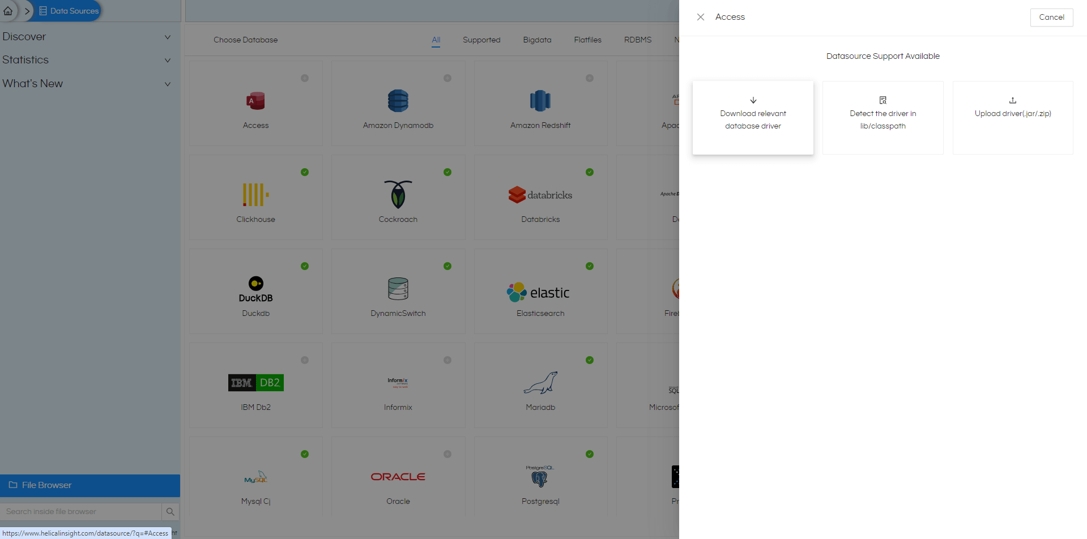Click the green check on Cockroach card

click(447, 172)
